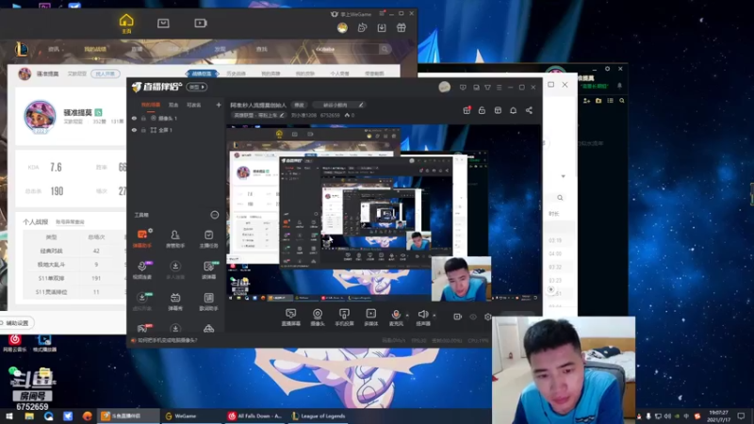
Task: Open 辅助设置 at WeGame bottom left
Action: [17, 323]
